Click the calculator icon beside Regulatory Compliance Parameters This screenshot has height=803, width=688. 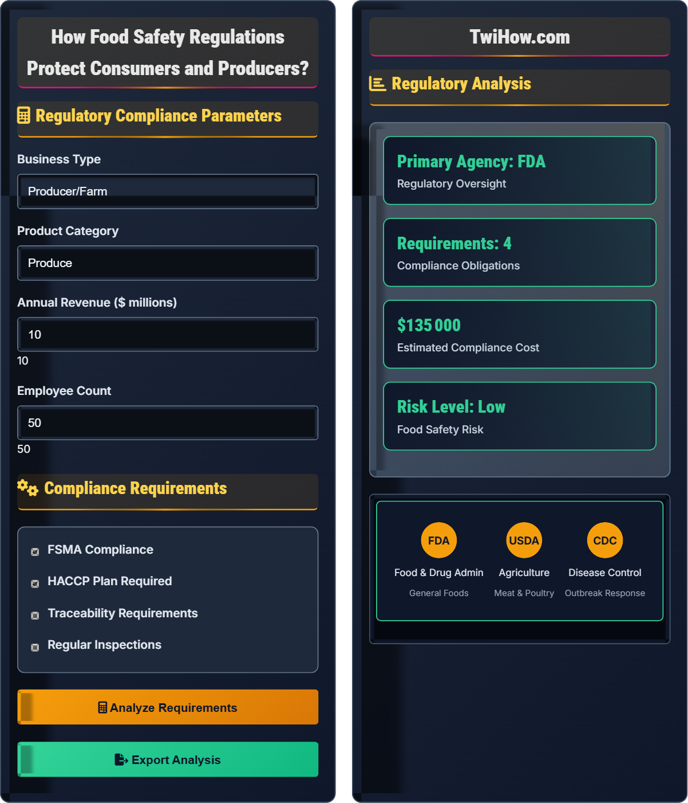click(x=23, y=116)
